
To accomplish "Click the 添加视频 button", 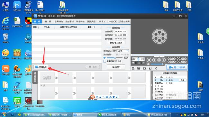I will (x=41, y=67).
